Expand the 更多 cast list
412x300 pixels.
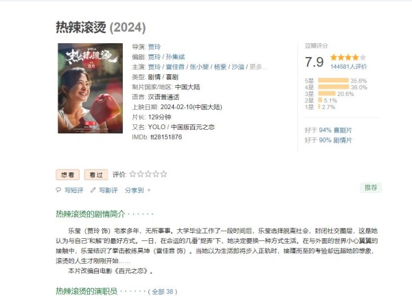coord(257,67)
